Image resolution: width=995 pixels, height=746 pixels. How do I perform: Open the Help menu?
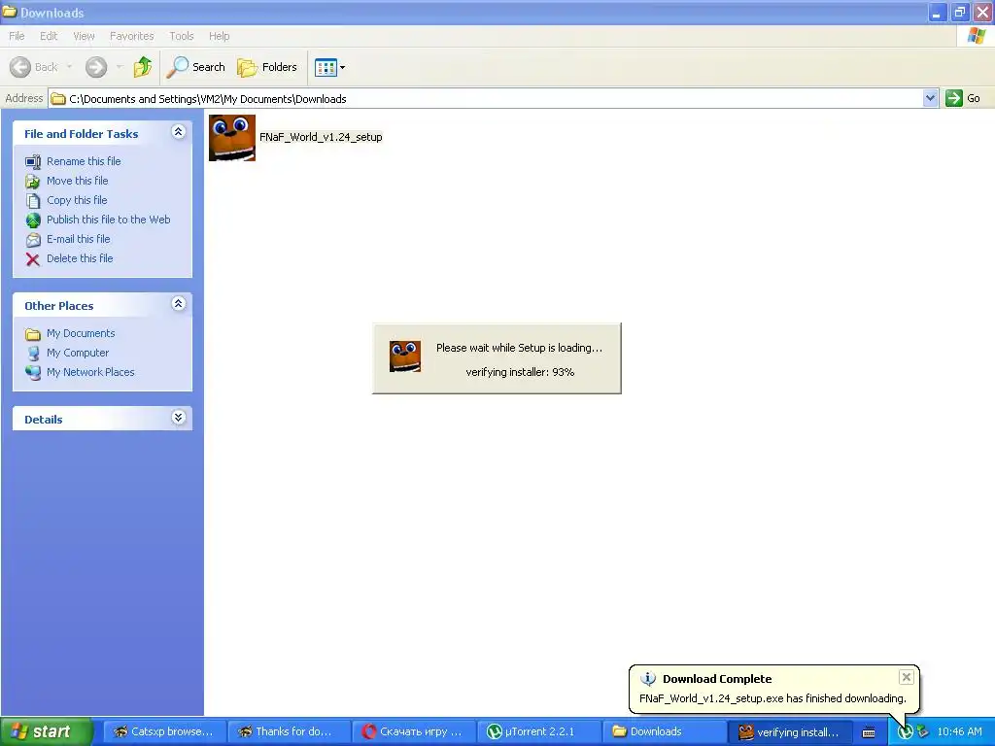(219, 36)
